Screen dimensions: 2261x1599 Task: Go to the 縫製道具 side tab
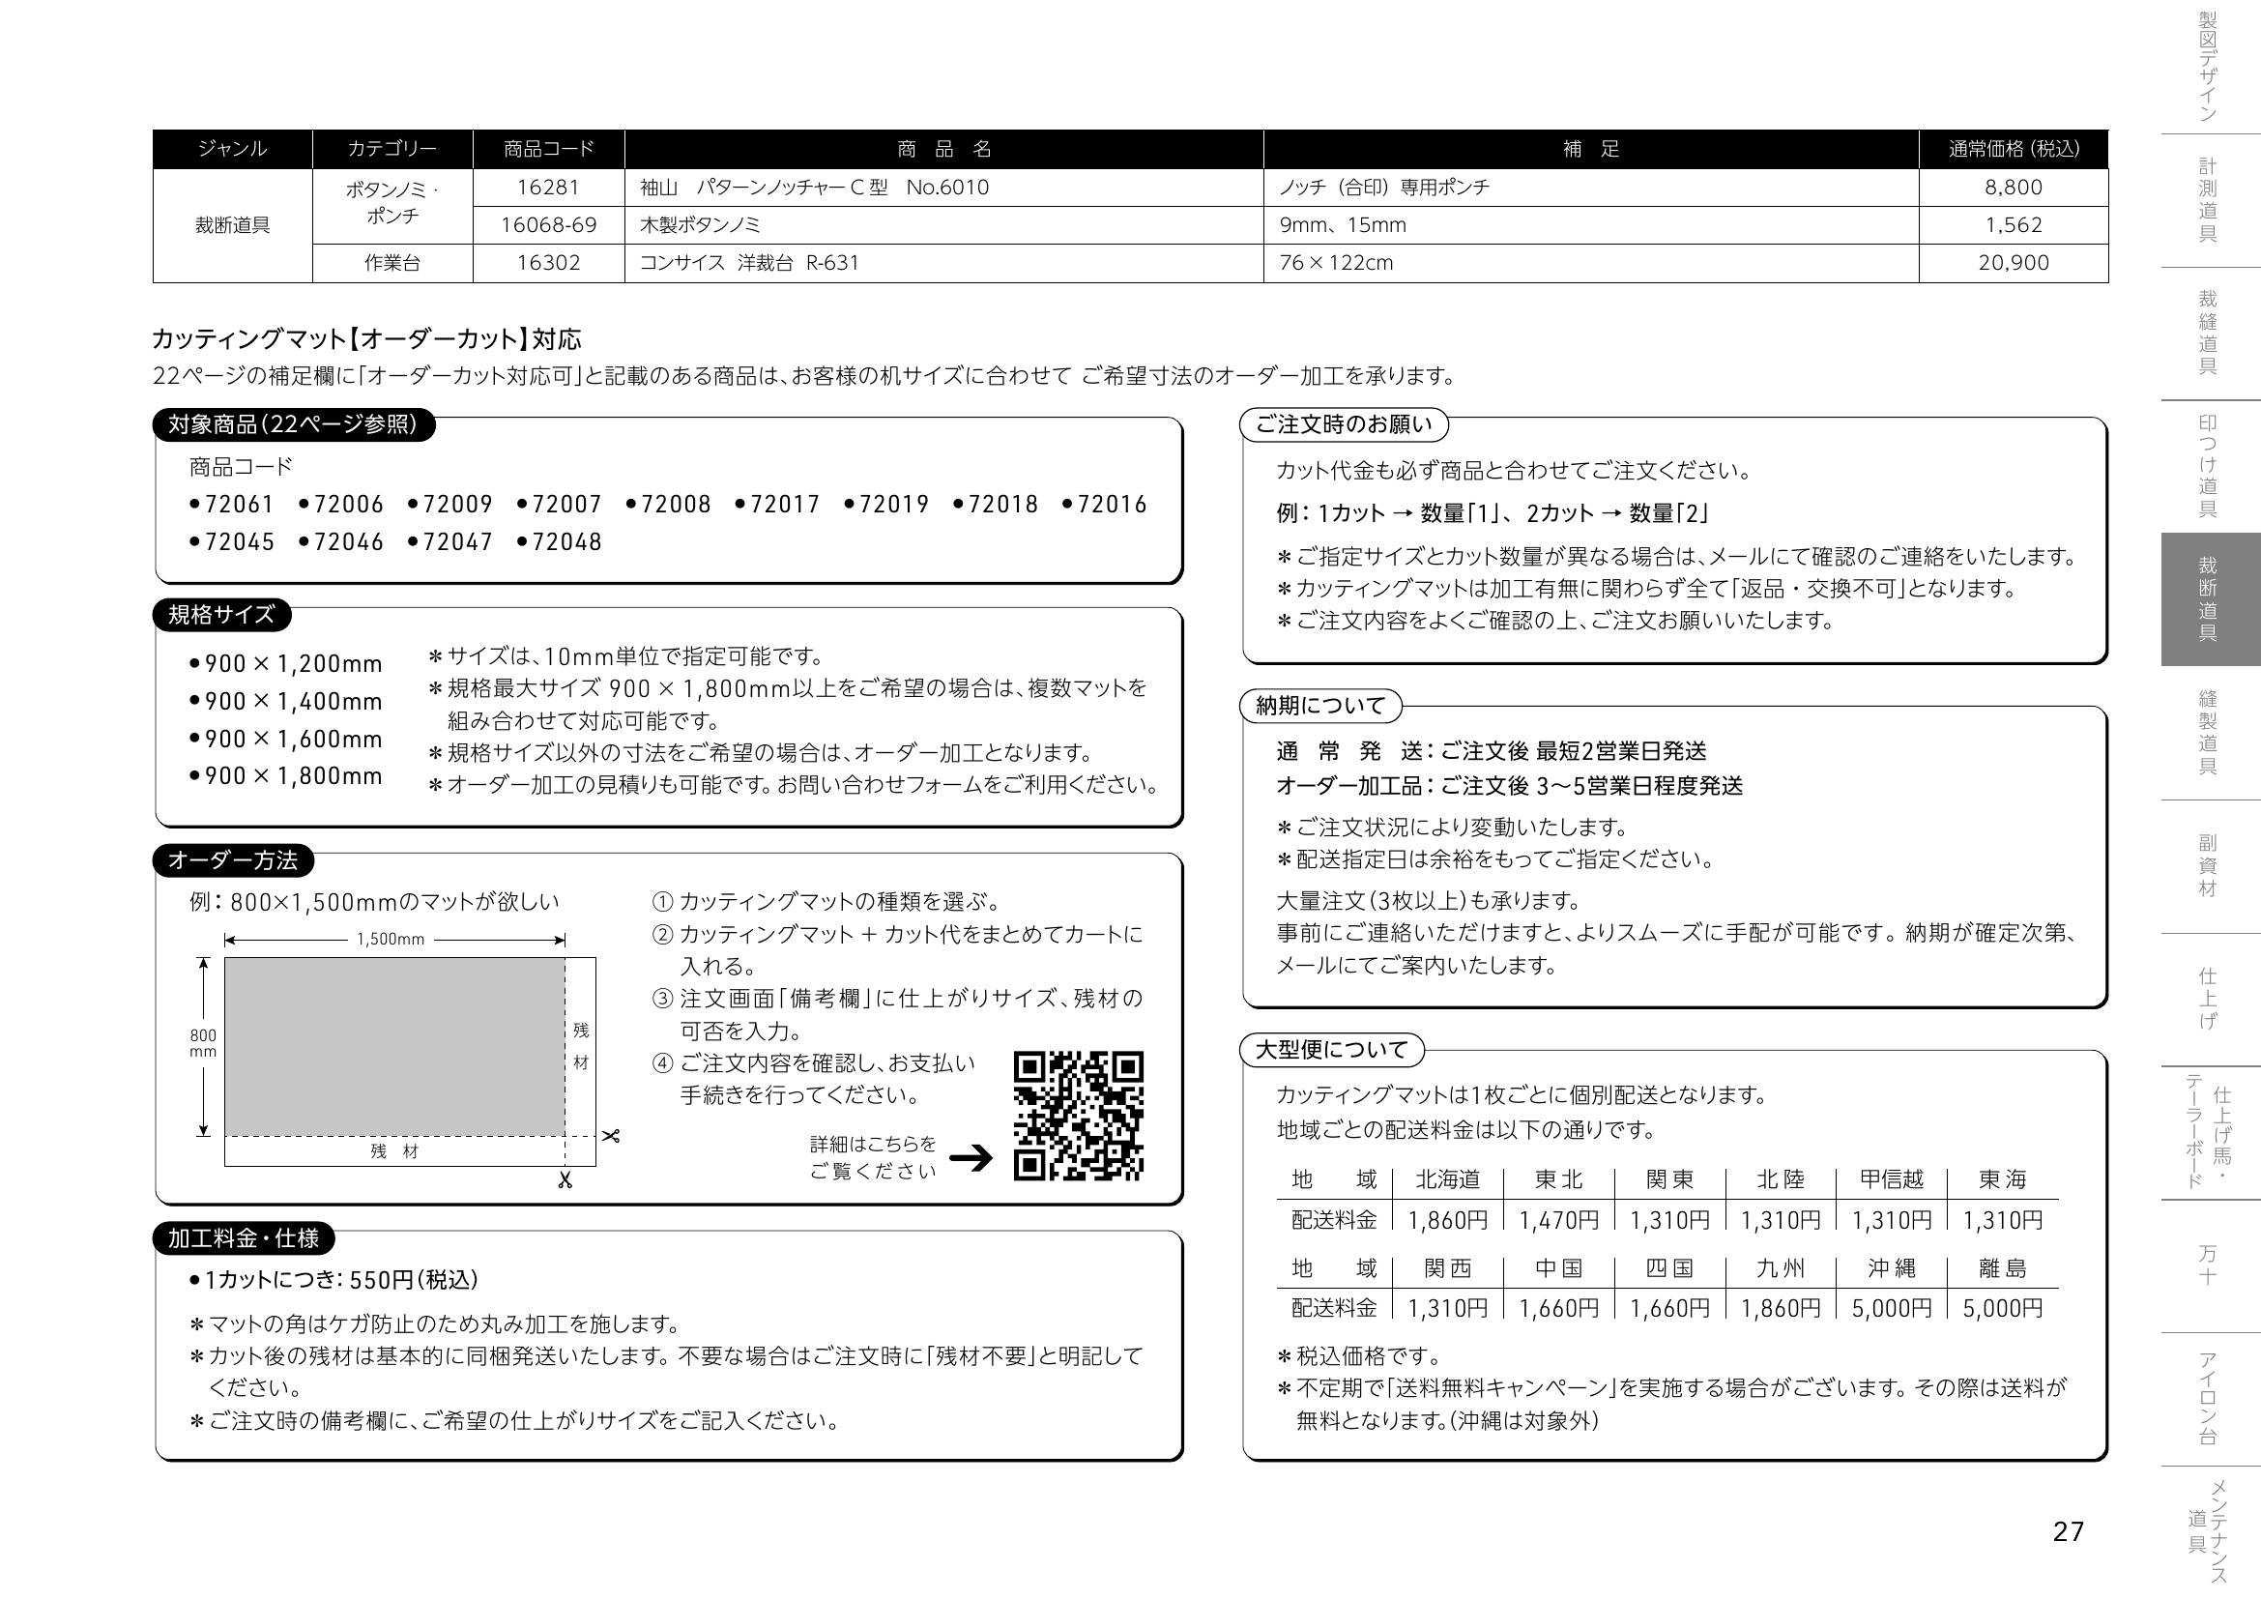point(2208,733)
